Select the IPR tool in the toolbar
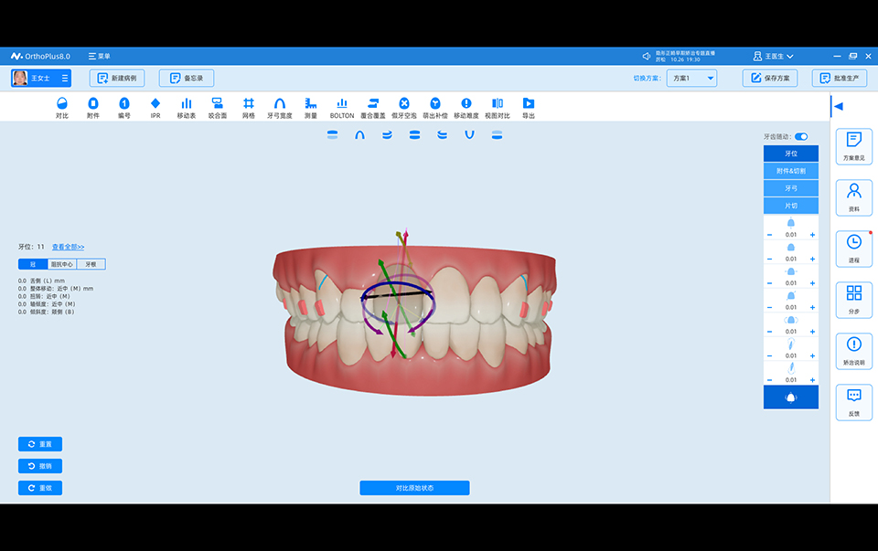The image size is (878, 551). [155, 108]
